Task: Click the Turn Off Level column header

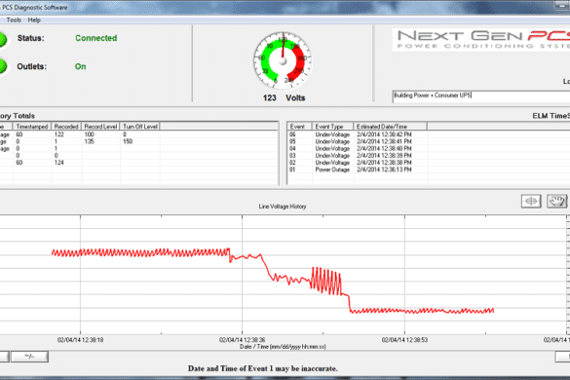Action: [140, 127]
